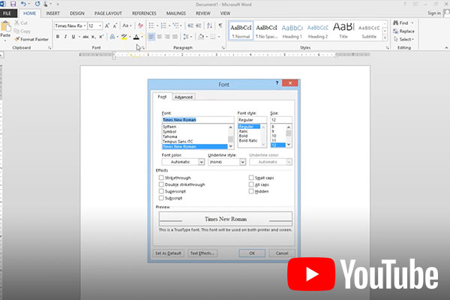This screenshot has width=450, height=300.
Task: Align text right
Action: pos(167,37)
